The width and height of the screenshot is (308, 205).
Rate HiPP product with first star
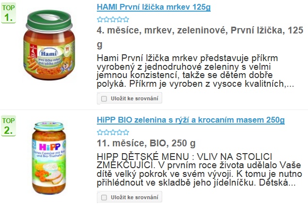100,132
